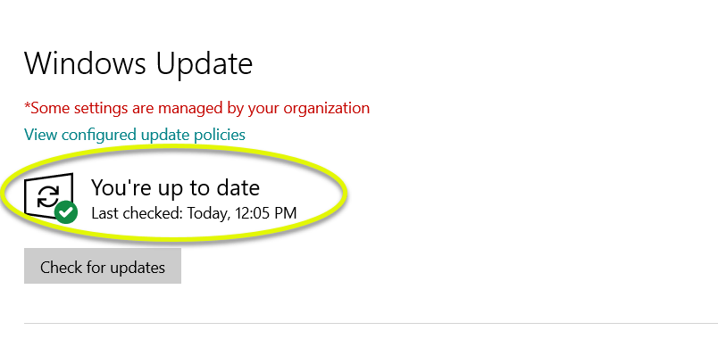
Task: Click the "12:05 PM" time value
Action: click(x=265, y=213)
